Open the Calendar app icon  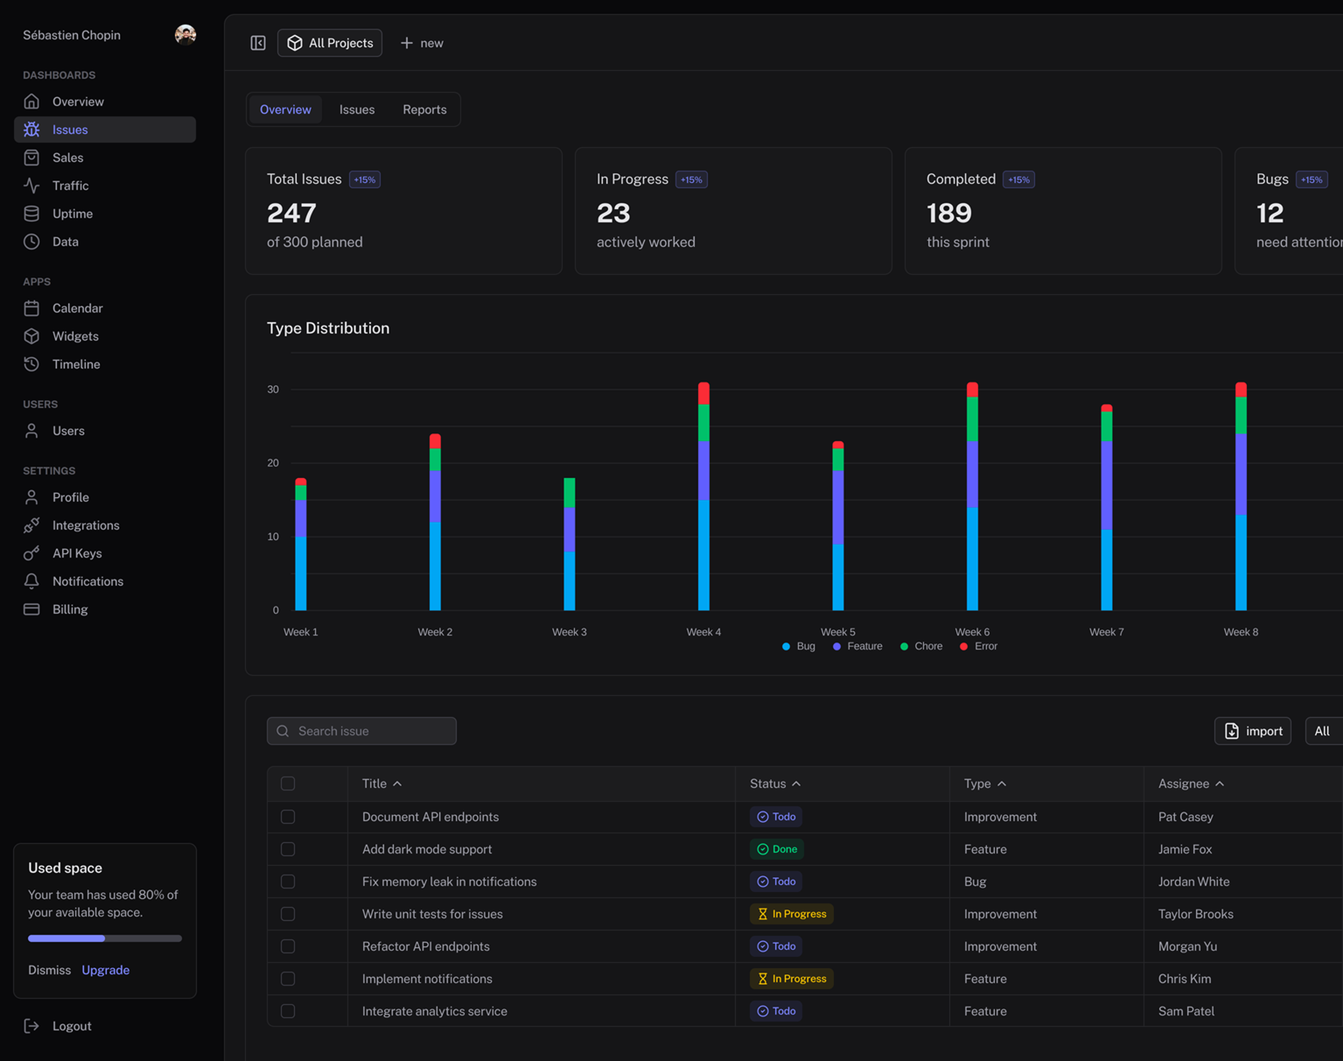point(32,307)
